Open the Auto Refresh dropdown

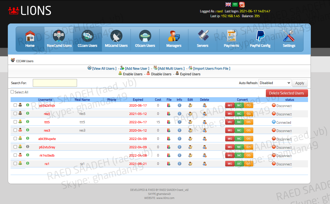coord(275,83)
